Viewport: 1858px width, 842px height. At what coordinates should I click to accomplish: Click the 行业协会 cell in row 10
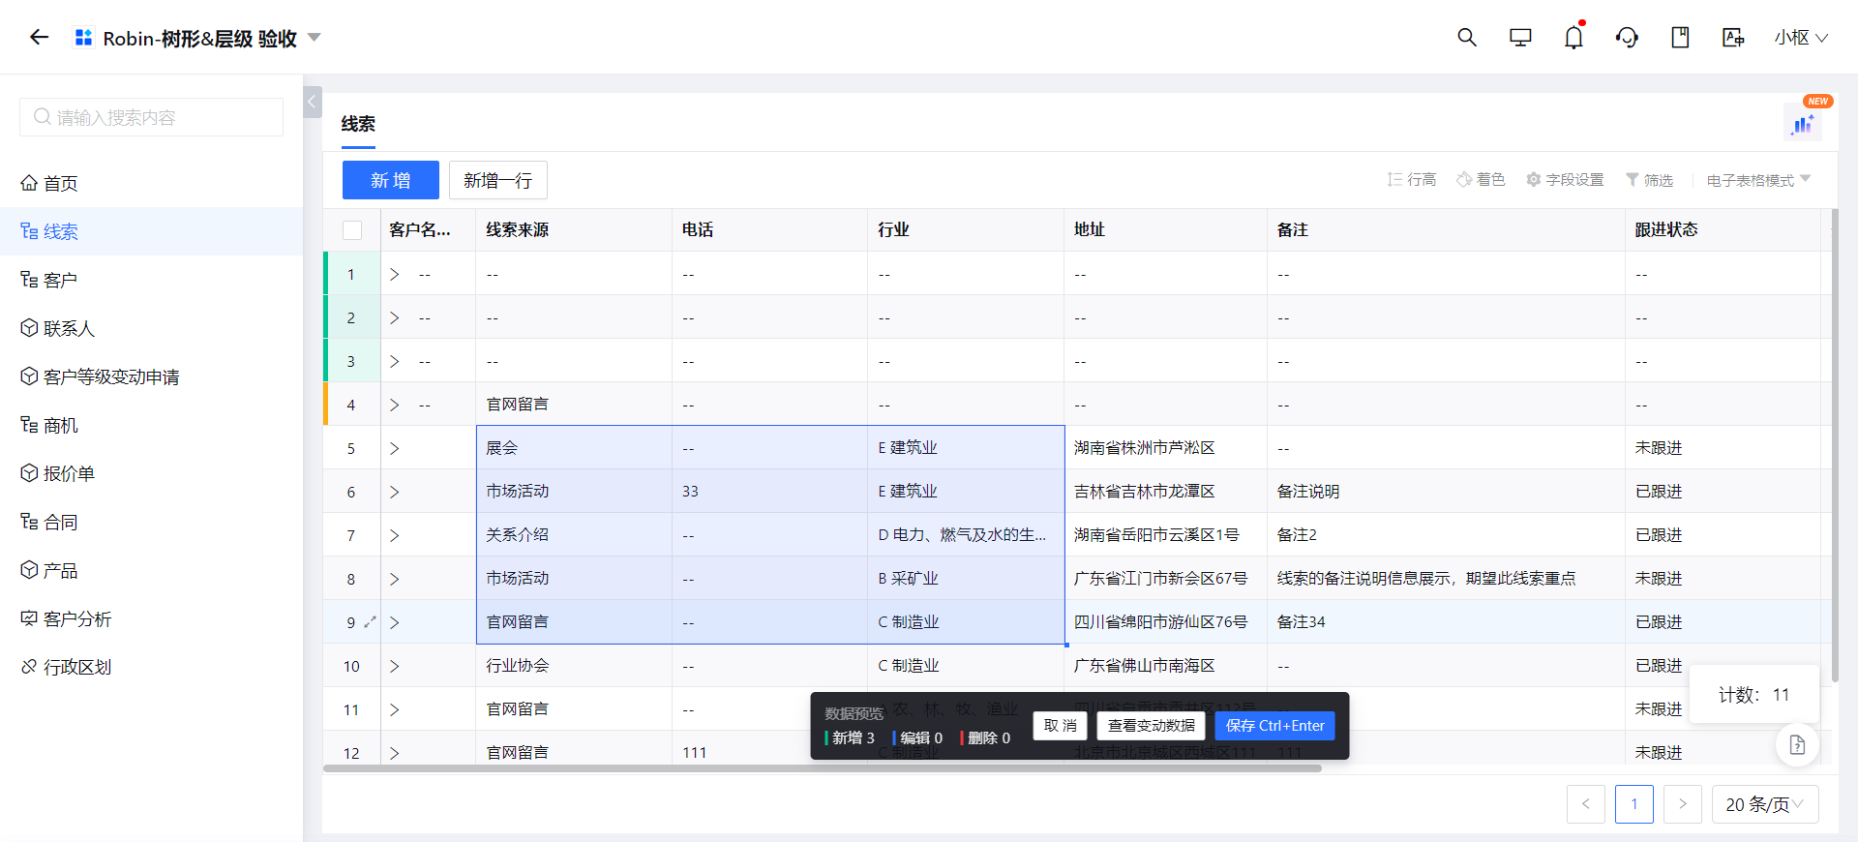(574, 666)
